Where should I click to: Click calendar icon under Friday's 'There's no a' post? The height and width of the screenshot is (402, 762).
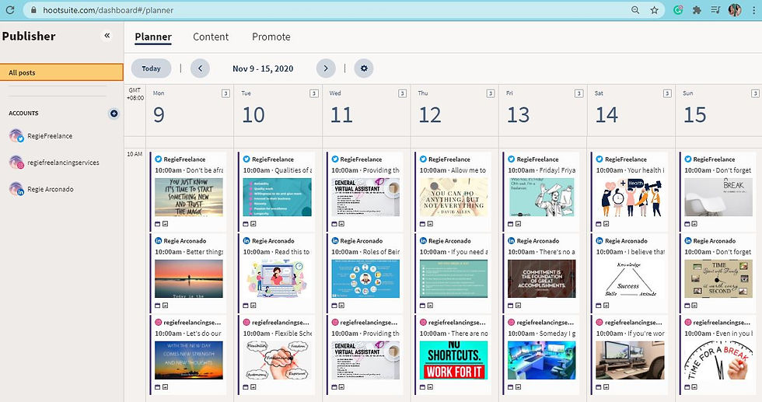tap(511, 306)
